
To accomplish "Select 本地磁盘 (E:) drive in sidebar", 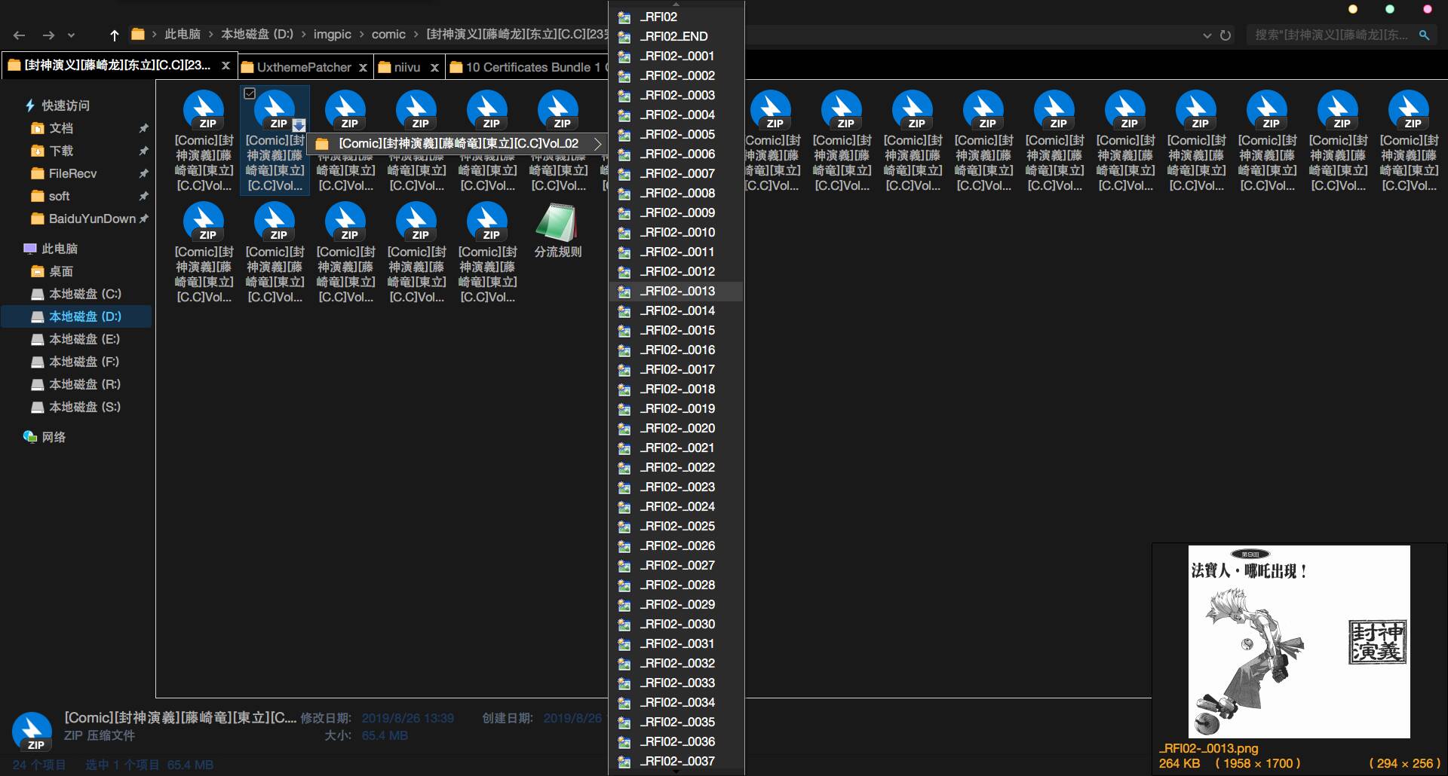I will 84,339.
